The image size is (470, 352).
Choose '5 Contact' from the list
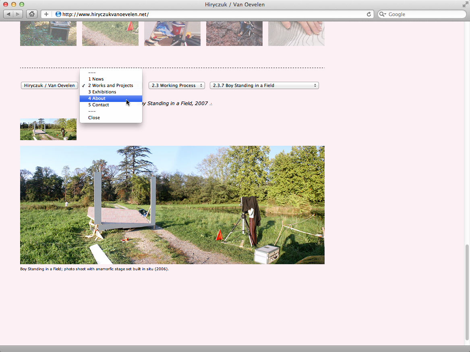(x=98, y=105)
